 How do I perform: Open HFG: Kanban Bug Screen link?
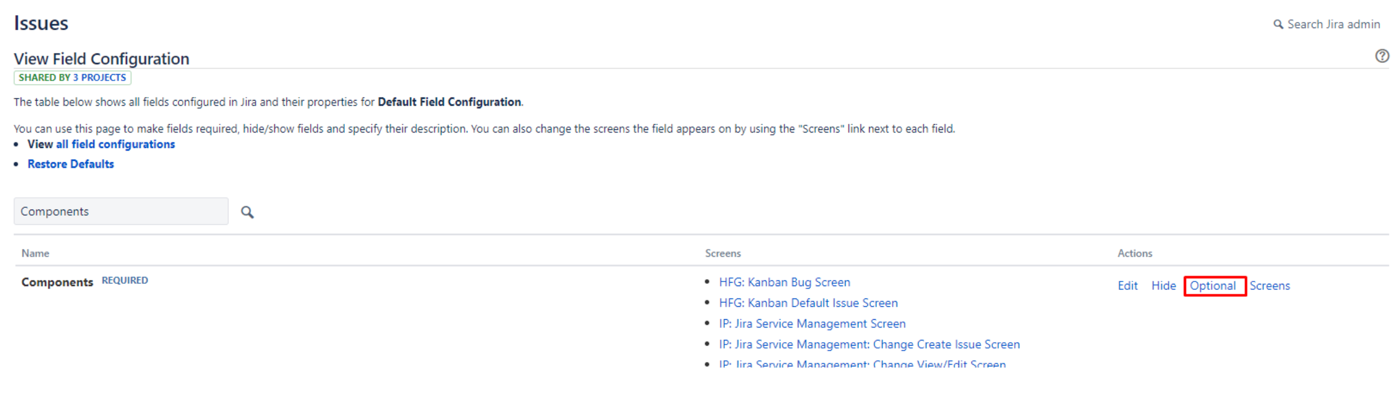pos(784,282)
